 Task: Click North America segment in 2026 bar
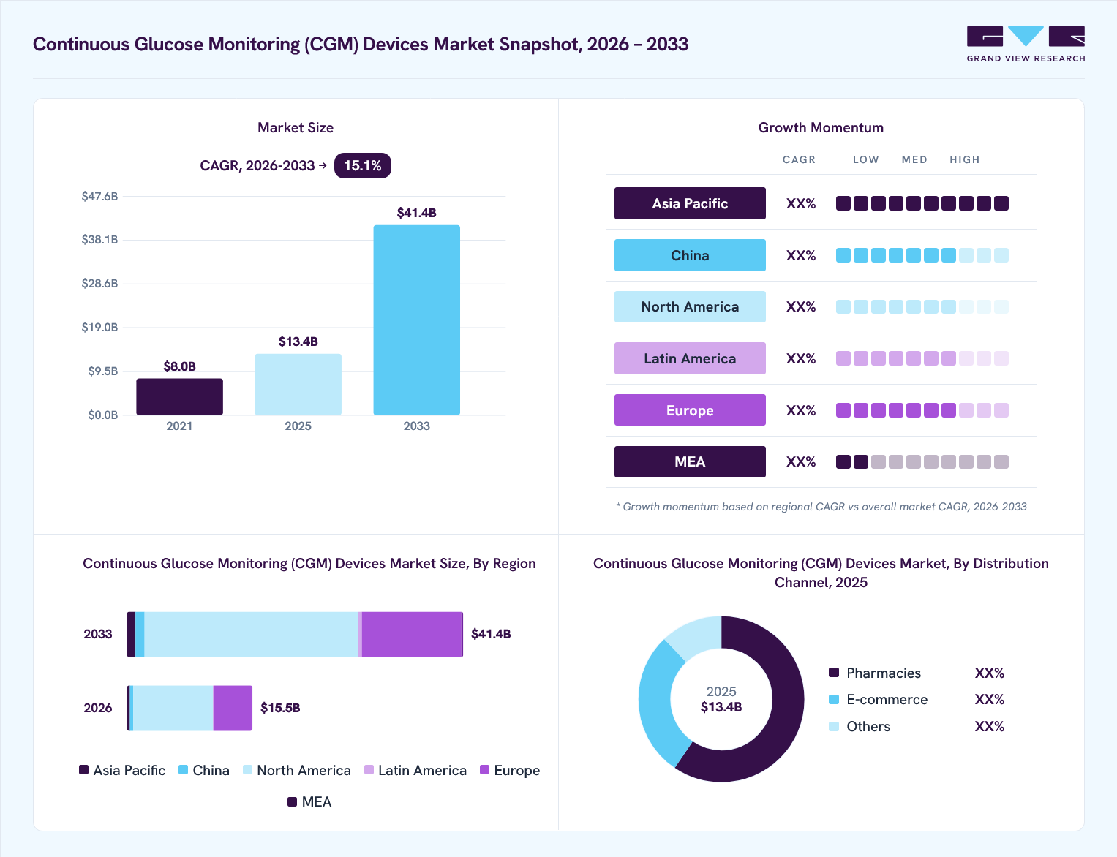[173, 709]
